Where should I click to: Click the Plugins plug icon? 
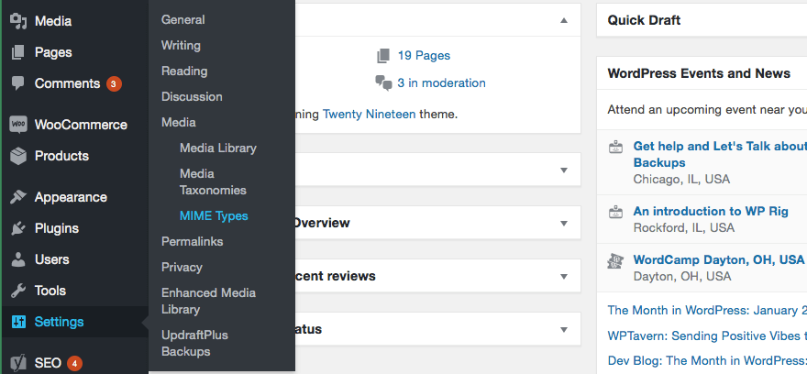[x=17, y=228]
